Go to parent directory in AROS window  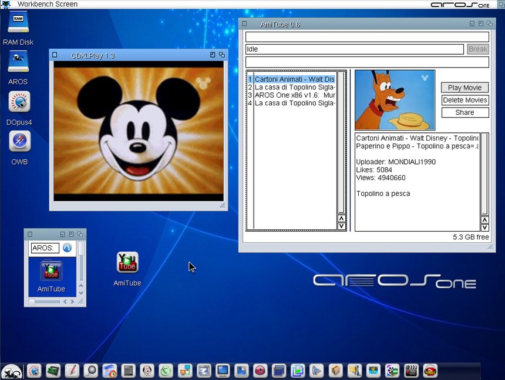coord(68,248)
